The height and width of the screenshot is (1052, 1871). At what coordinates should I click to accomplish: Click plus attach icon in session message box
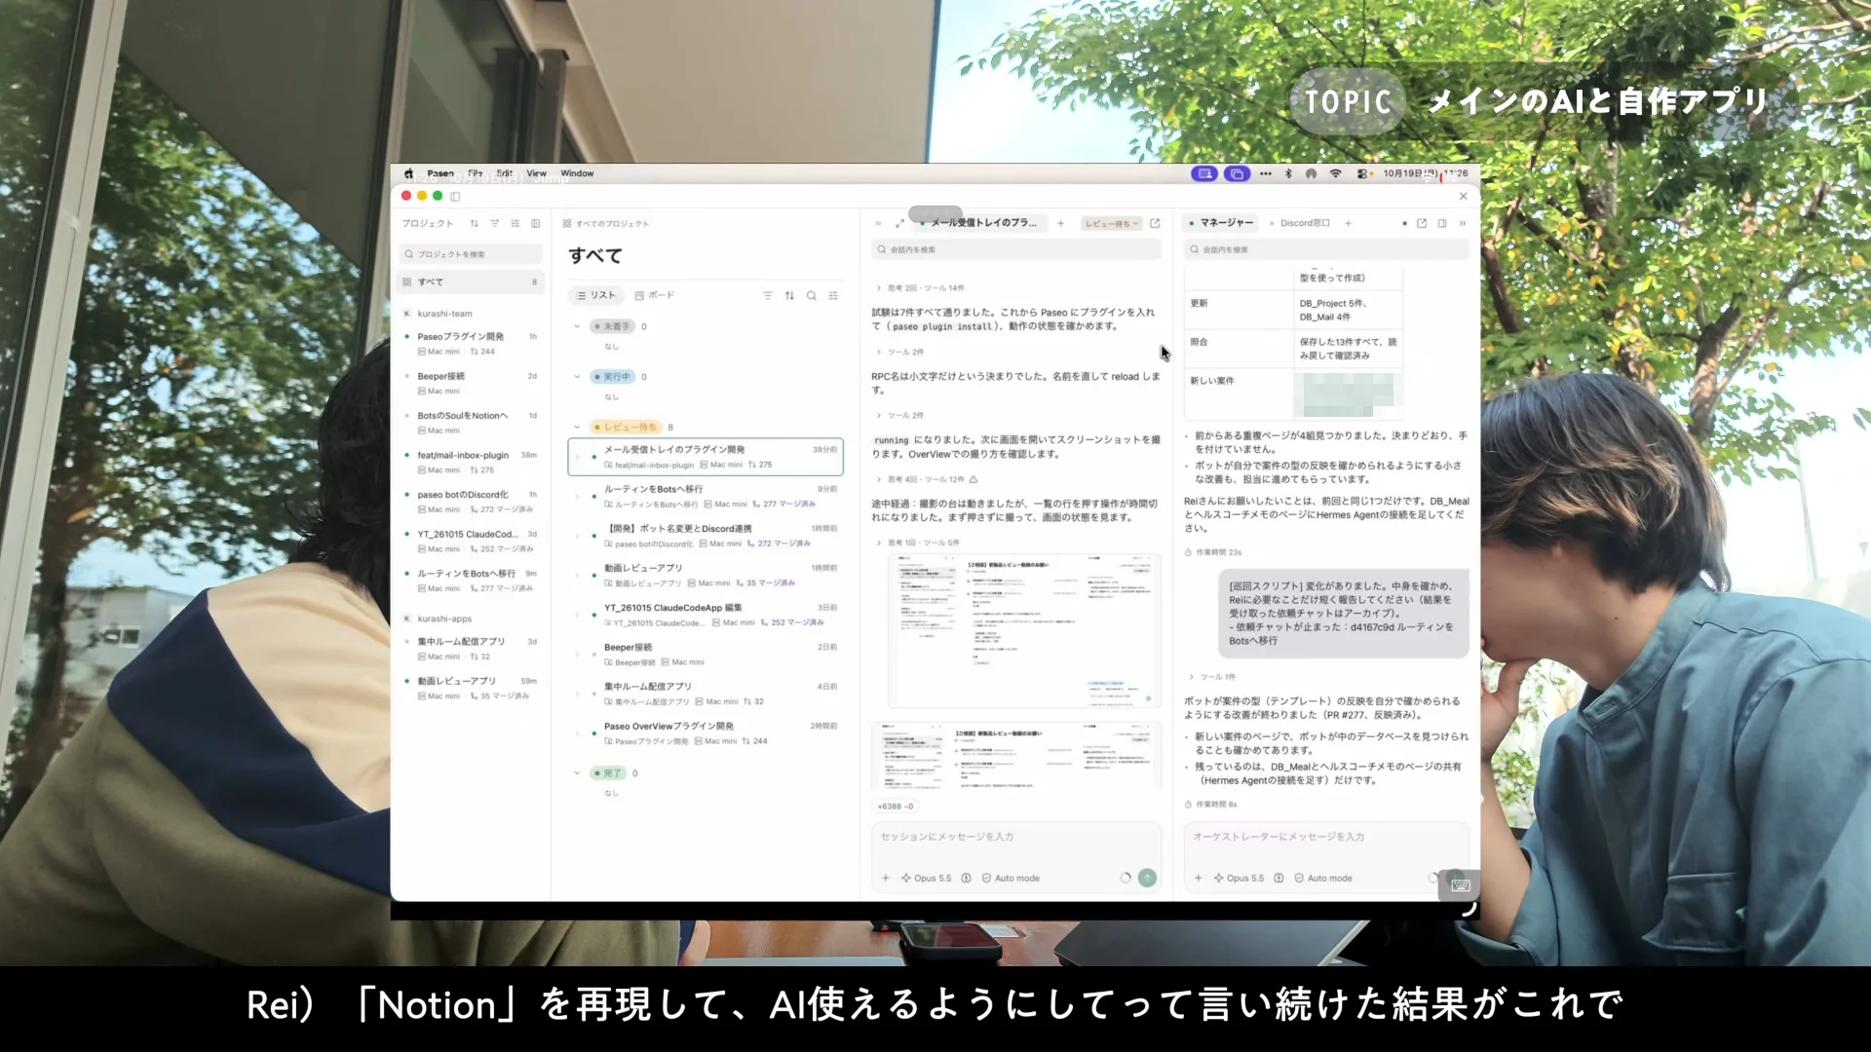tap(886, 879)
